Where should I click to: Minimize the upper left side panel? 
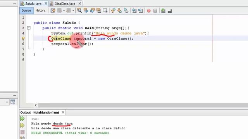[15, 3]
